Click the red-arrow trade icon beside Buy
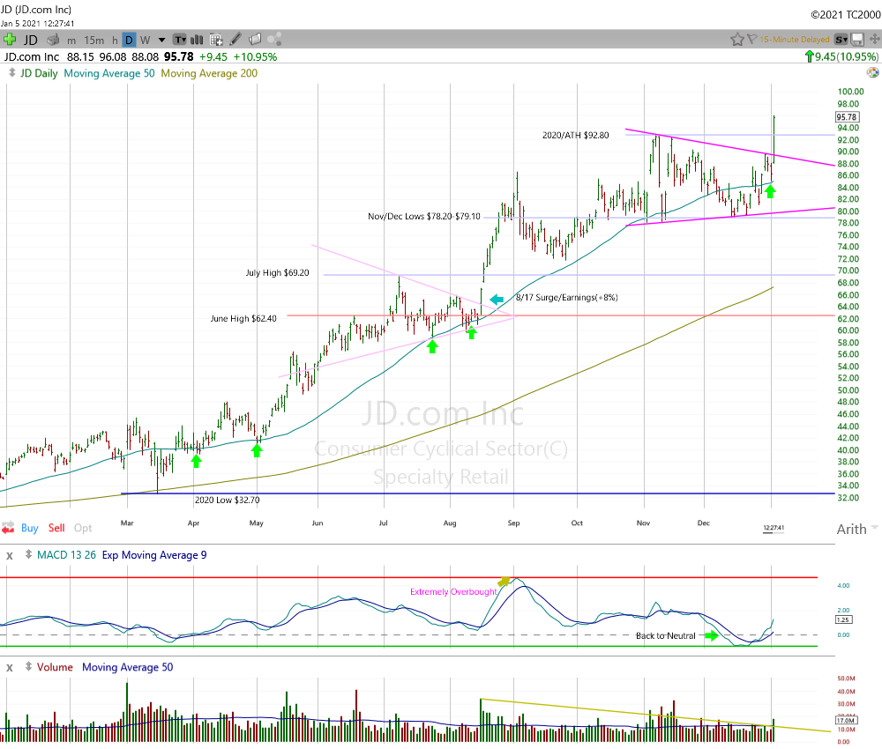This screenshot has width=882, height=749. coord(8,528)
